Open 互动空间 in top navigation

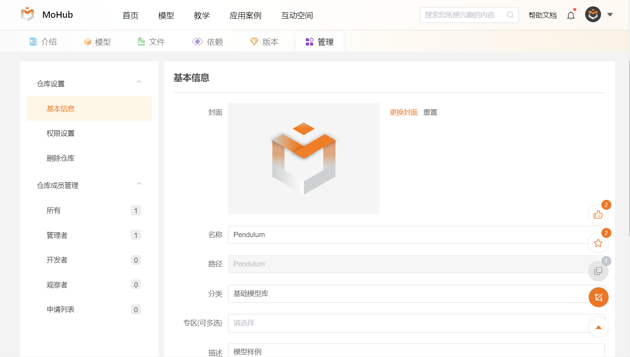coord(297,15)
